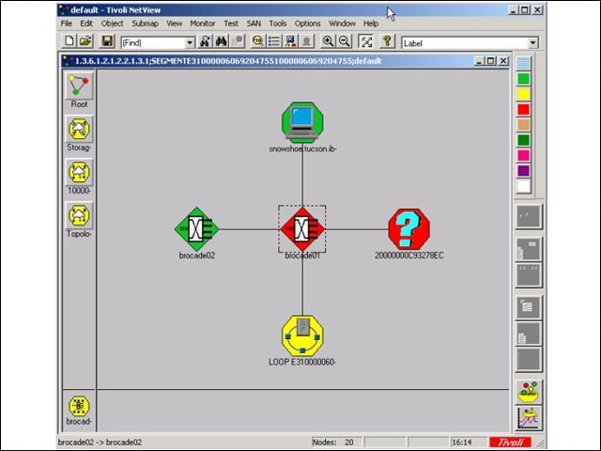Go to the Root submap icon
The image size is (601, 451).
pos(79,86)
